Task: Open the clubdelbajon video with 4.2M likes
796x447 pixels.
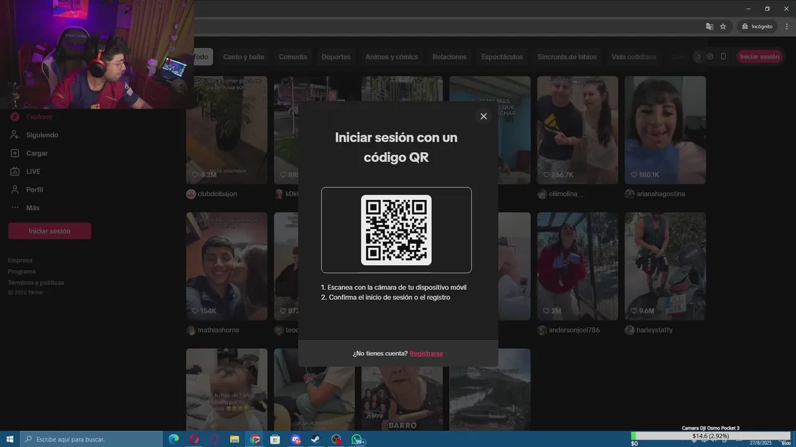Action: pos(226,130)
